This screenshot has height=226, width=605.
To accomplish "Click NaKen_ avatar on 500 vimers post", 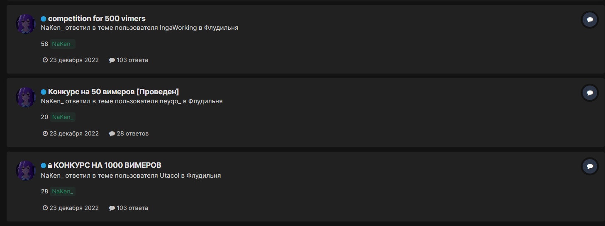I will (x=25, y=24).
